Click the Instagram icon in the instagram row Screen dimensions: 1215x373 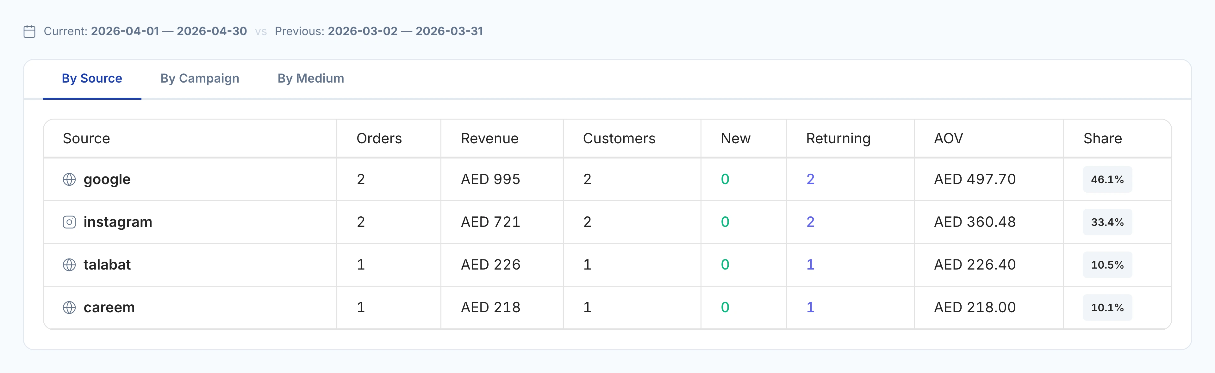click(x=69, y=222)
